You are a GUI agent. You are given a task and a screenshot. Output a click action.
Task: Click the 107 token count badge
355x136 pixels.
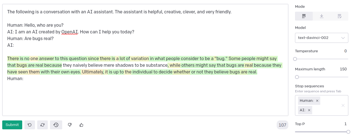pyautogui.click(x=282, y=125)
